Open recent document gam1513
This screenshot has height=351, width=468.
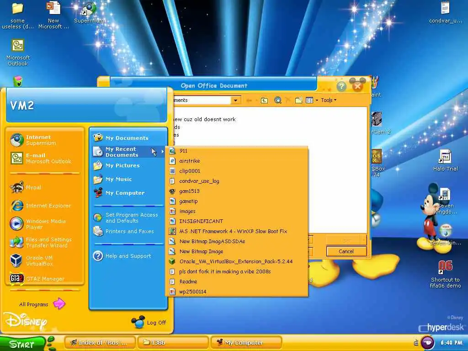[237, 191]
